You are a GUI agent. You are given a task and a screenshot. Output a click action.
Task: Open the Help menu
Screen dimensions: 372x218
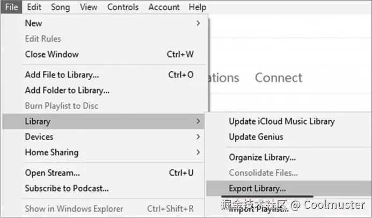pos(198,7)
